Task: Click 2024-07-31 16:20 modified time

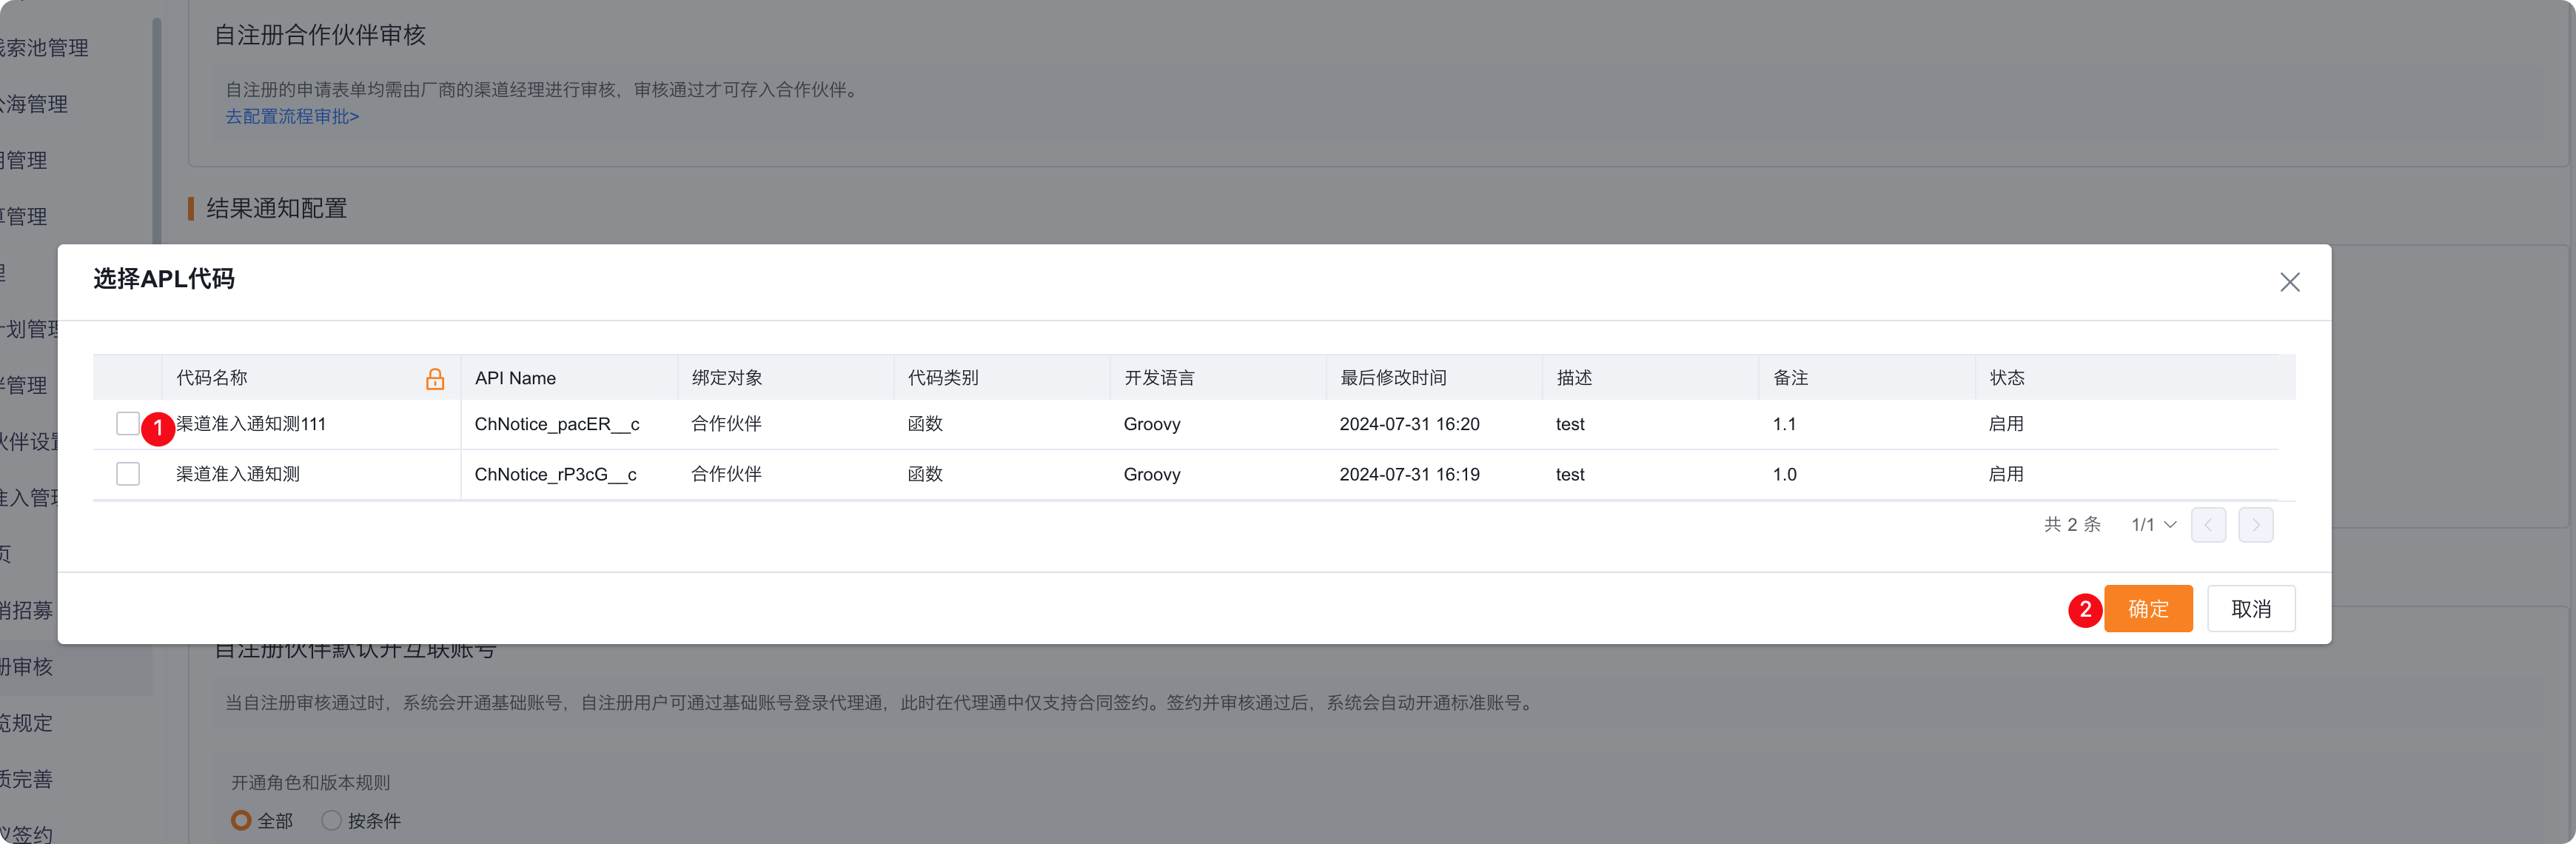Action: pos(1409,424)
